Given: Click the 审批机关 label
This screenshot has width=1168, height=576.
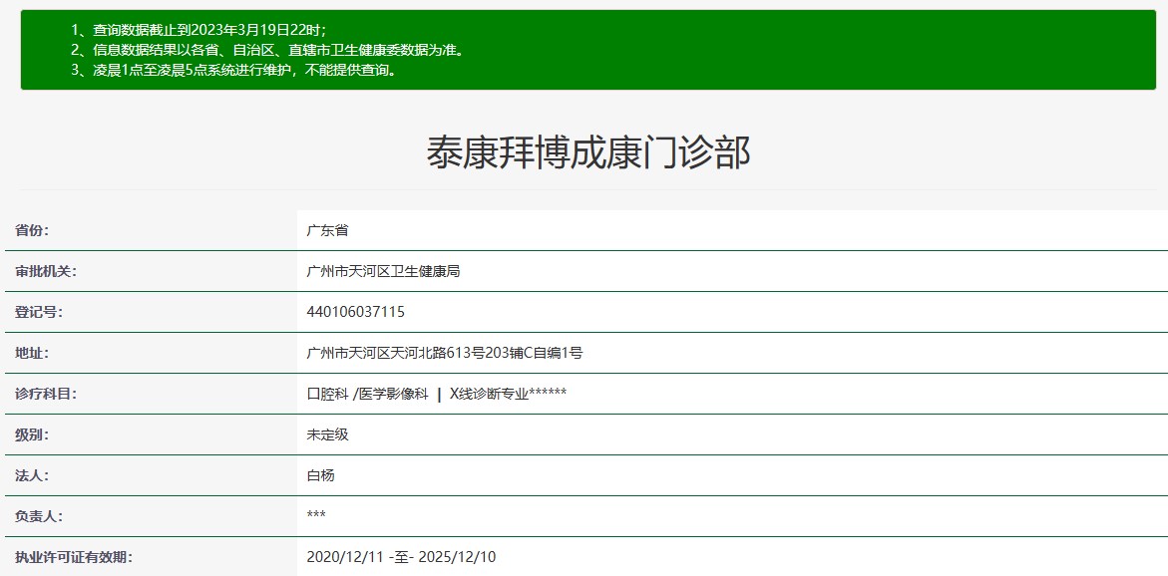Looking at the screenshot, I should pyautogui.click(x=46, y=272).
